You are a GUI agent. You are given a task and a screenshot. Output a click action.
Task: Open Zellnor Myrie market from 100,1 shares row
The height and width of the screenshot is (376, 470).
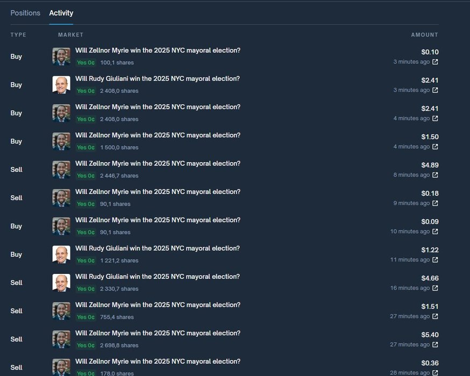click(158, 50)
